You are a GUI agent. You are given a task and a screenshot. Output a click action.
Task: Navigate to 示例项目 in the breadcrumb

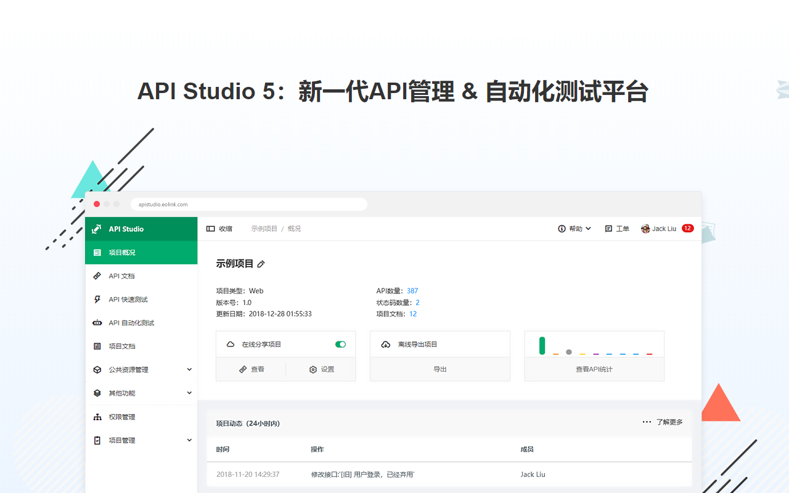click(264, 228)
